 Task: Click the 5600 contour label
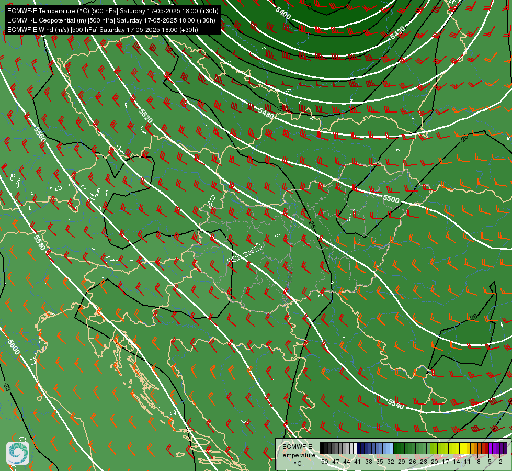pos(14,347)
